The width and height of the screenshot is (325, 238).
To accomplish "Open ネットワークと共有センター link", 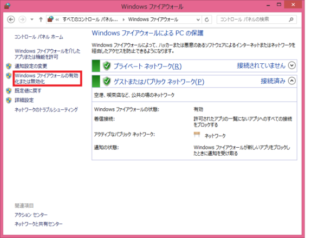I will tap(38, 224).
